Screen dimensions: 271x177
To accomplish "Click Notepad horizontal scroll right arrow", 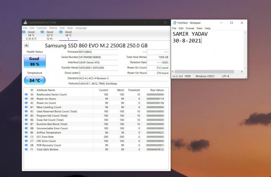I will point(242,71).
